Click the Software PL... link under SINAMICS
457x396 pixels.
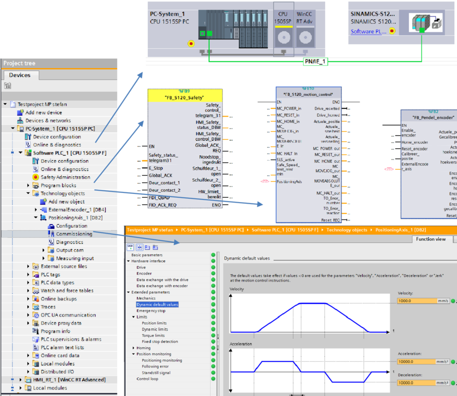[369, 32]
